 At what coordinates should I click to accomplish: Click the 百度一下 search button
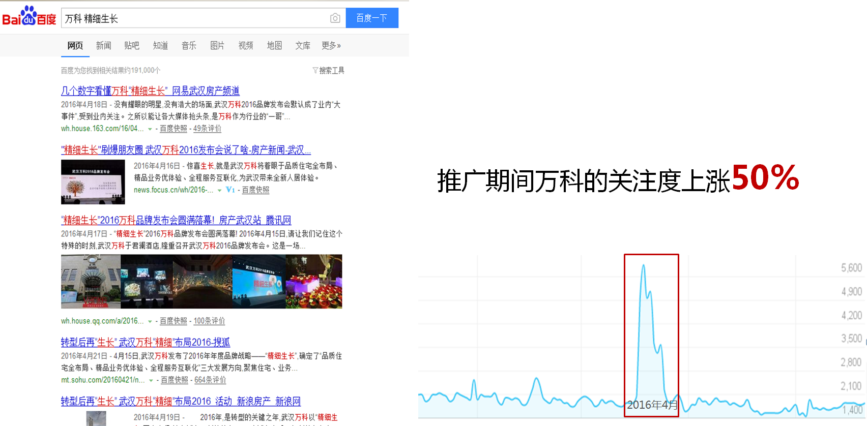372,18
